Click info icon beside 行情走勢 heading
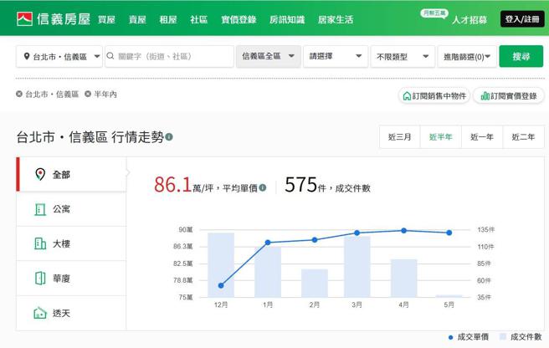 click(169, 137)
